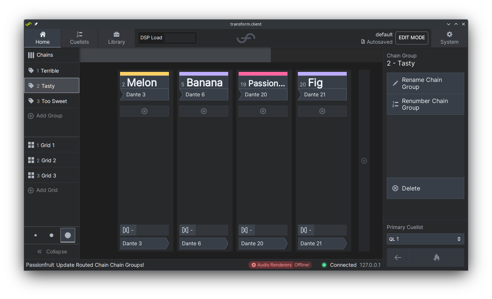Click the Passion chain's pink color bar

tap(263, 74)
